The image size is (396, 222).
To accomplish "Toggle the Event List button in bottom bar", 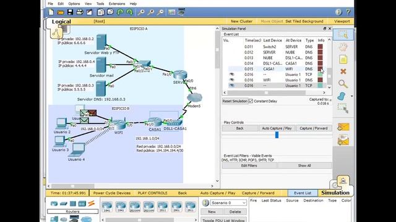I will pyautogui.click(x=303, y=193).
